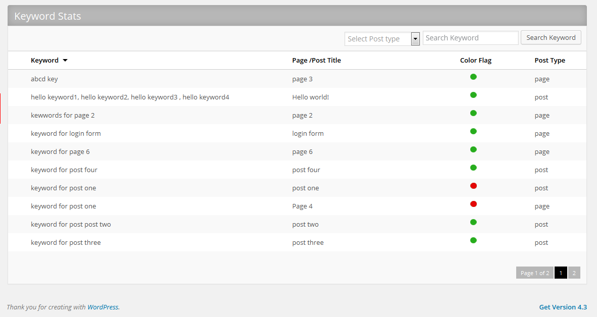Click the green flag dot for Hello world!
The image size is (597, 317).
[473, 95]
